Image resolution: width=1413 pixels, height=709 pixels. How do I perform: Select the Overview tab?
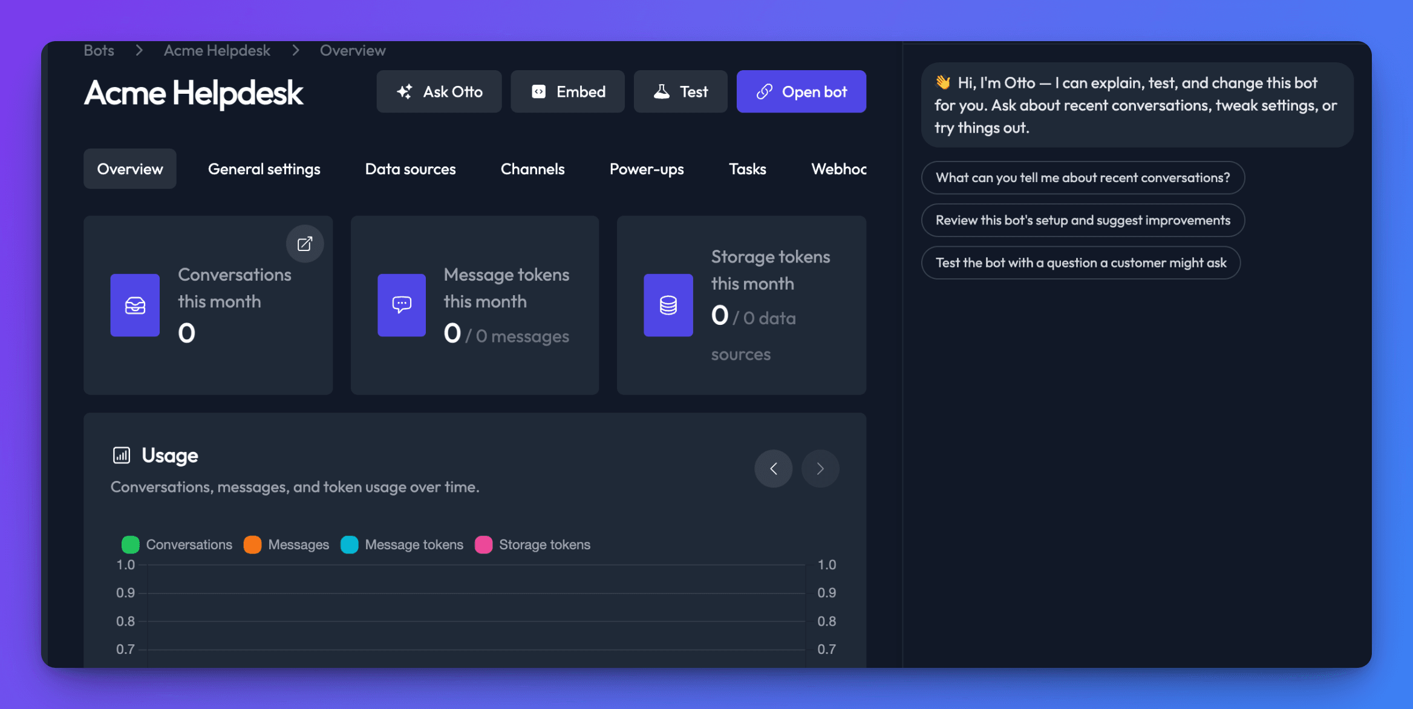tap(130, 169)
